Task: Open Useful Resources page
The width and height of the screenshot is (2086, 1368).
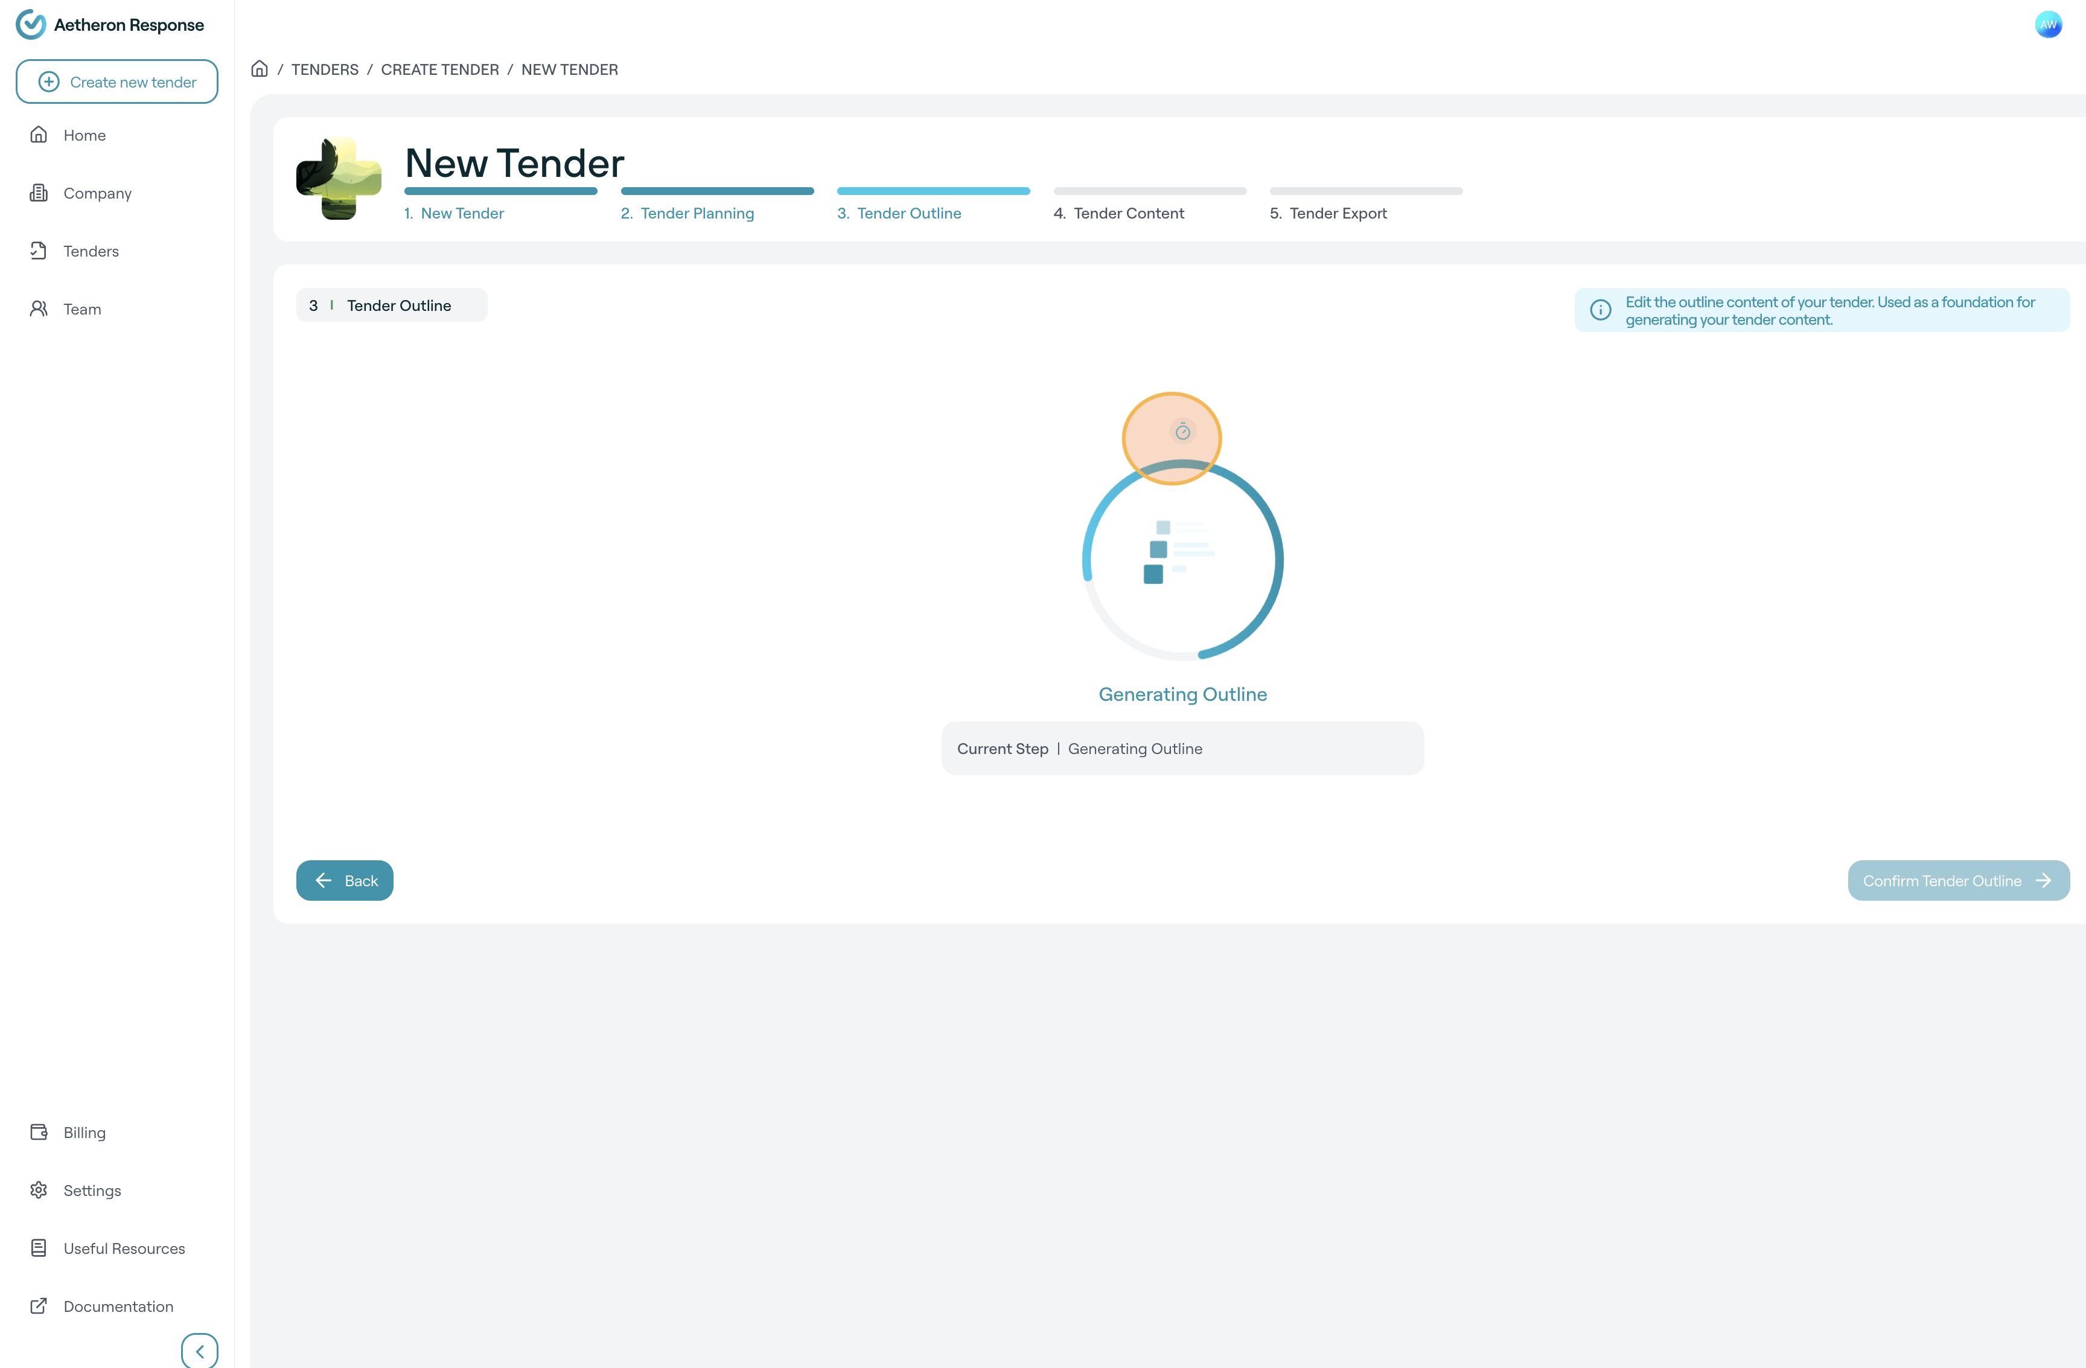Action: (124, 1248)
